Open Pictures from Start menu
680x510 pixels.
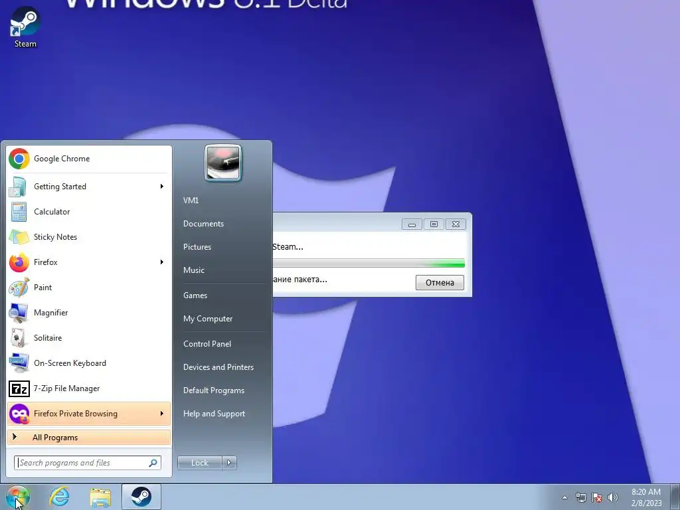[x=197, y=247]
